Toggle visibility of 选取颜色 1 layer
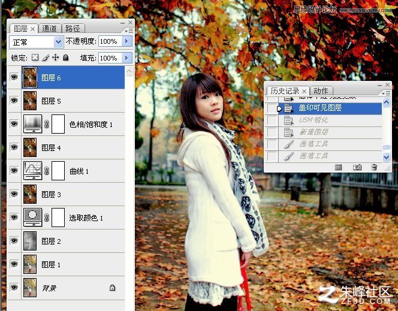 14,218
